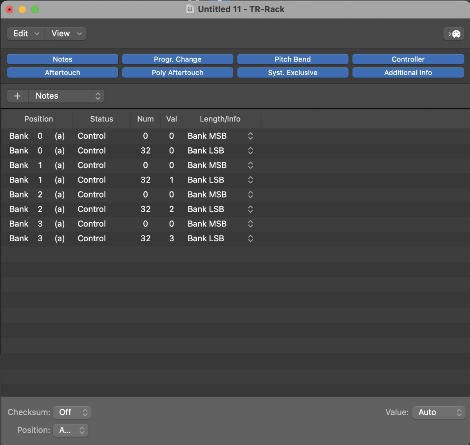Click the document icon in title bar

tap(190, 9)
